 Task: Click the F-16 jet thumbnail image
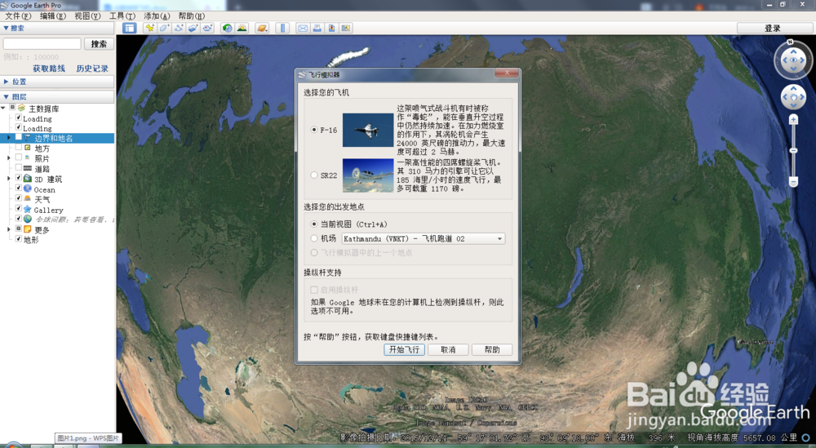tap(368, 130)
